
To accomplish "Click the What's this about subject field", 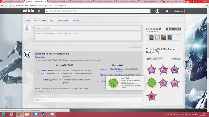I will 88,28.
